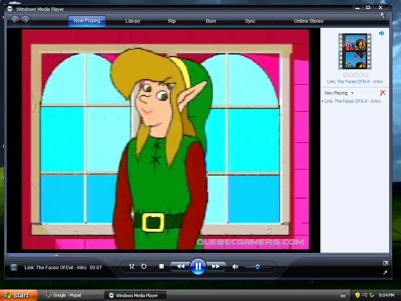This screenshot has width=401, height=301.
Task: Click the Previous rewind button
Action: (180, 267)
